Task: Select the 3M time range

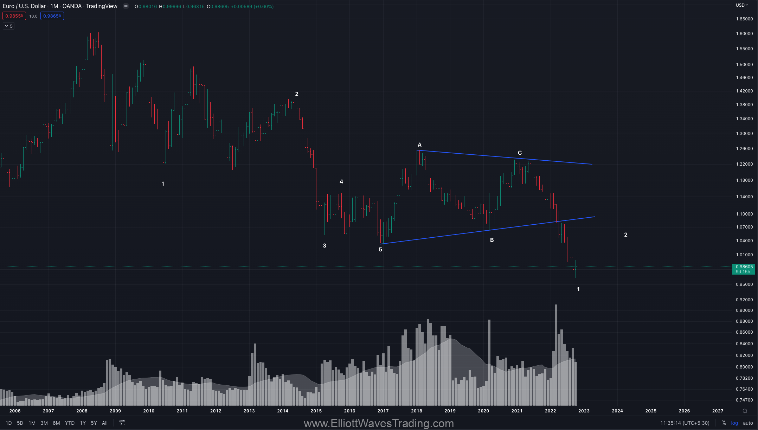Action: (44, 423)
